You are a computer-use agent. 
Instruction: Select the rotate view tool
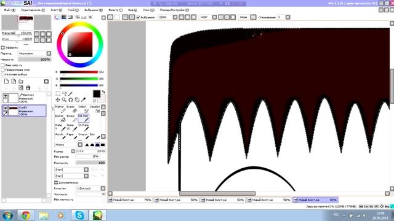click(x=71, y=99)
